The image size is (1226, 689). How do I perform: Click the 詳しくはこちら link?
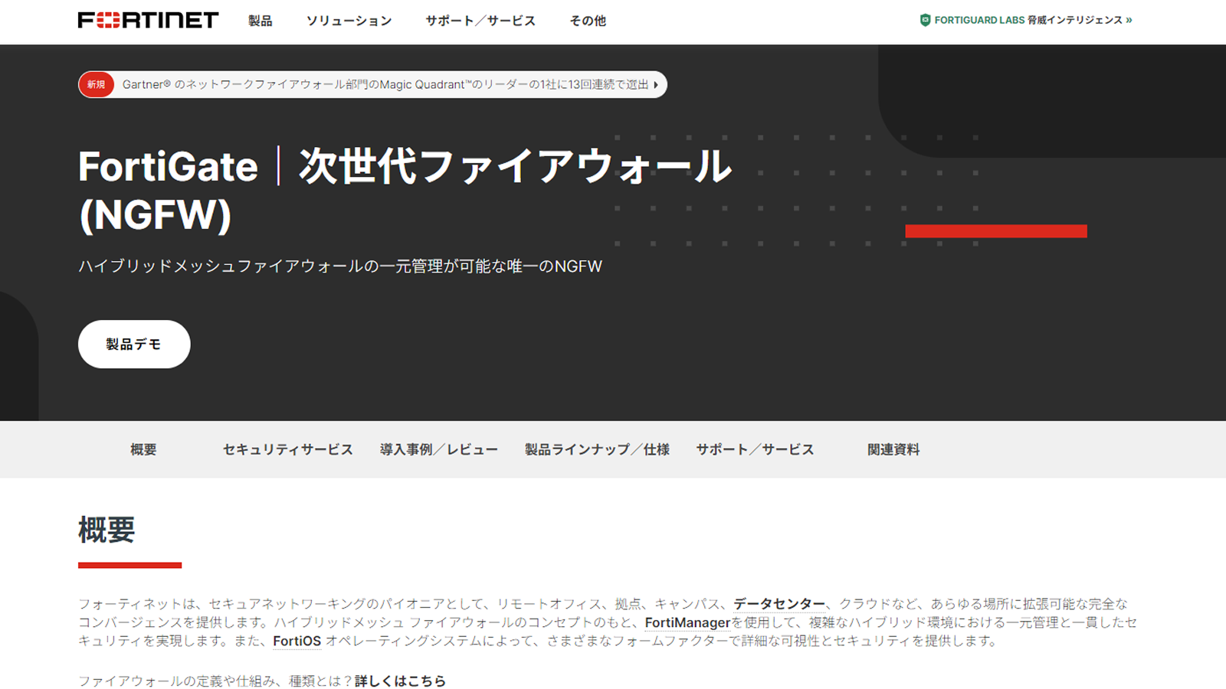pyautogui.click(x=400, y=681)
